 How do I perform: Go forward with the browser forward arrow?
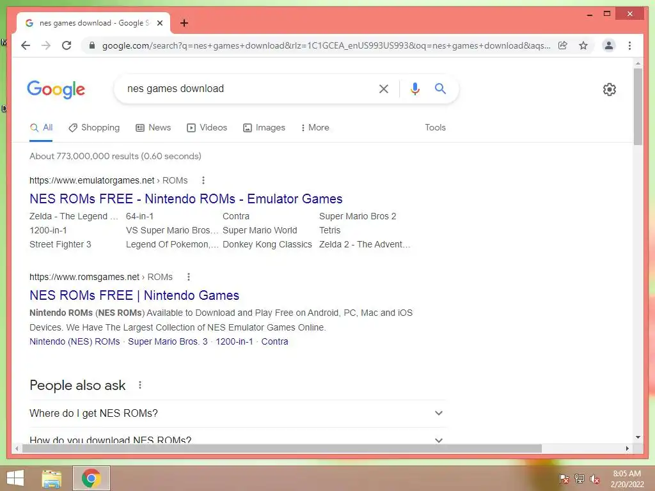coord(46,45)
